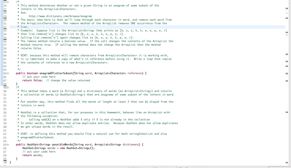291x168 pixels.
Task: Click the marker next to the anagramOfLetterSubset declaration
Action: pos(286,73)
